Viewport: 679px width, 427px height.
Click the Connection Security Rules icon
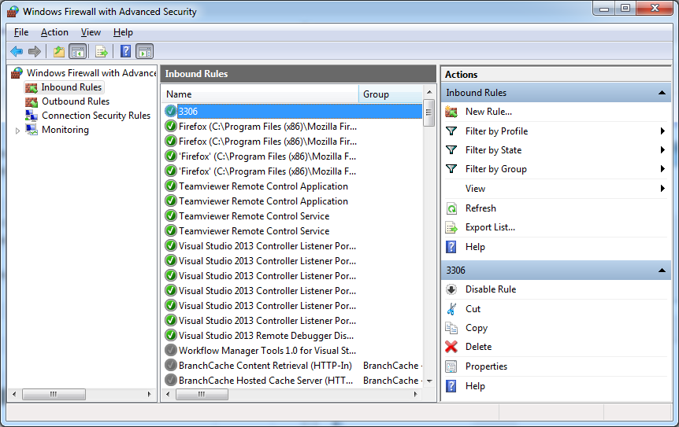point(32,116)
